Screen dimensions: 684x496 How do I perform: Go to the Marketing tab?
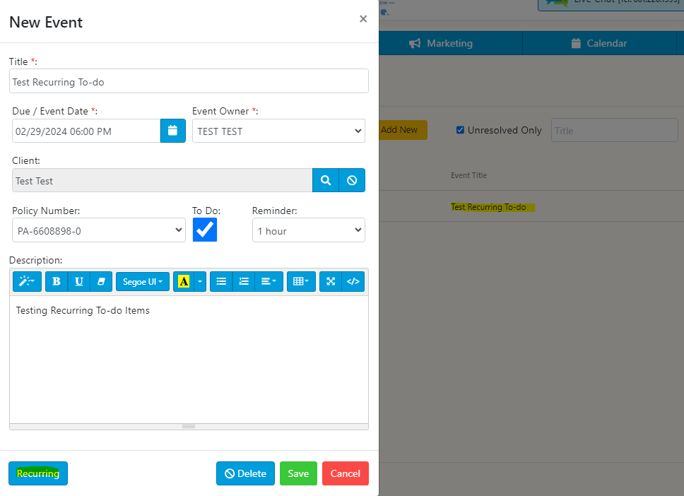point(440,43)
